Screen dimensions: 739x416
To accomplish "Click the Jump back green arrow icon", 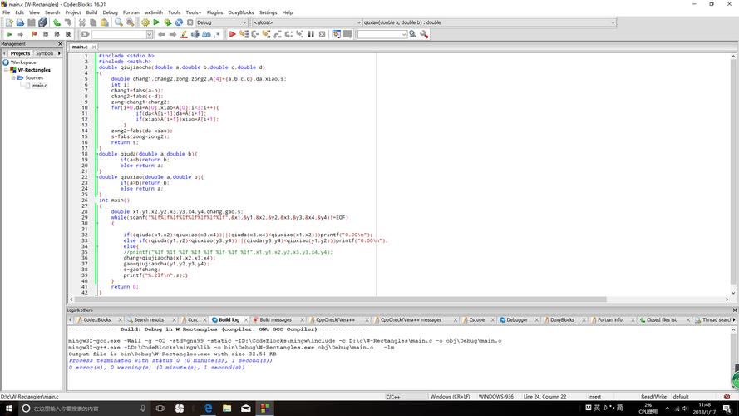I will pyautogui.click(x=9, y=34).
